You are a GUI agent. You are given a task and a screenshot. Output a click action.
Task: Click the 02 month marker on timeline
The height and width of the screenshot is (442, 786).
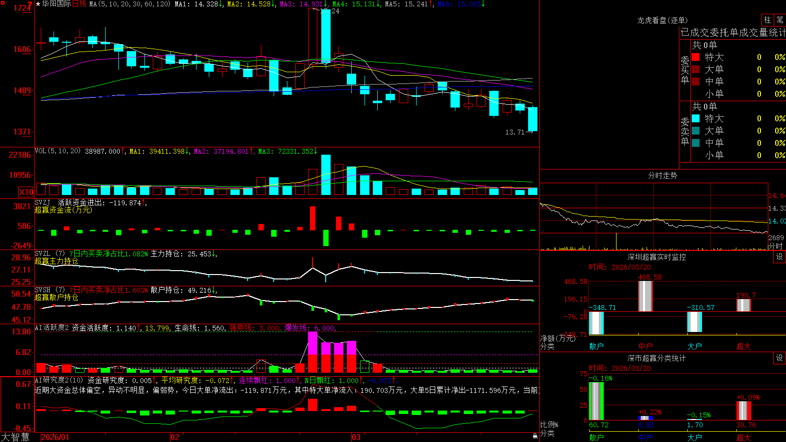click(x=175, y=437)
